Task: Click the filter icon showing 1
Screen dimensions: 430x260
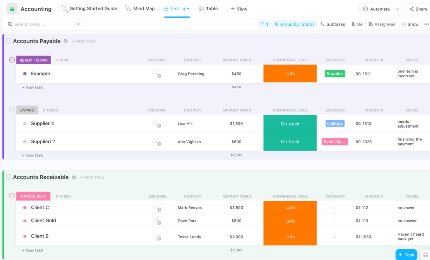Action: (x=264, y=24)
